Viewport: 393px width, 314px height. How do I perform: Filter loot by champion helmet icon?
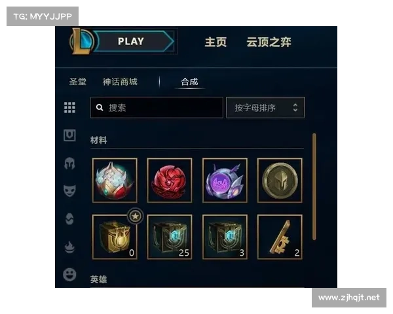click(x=69, y=164)
